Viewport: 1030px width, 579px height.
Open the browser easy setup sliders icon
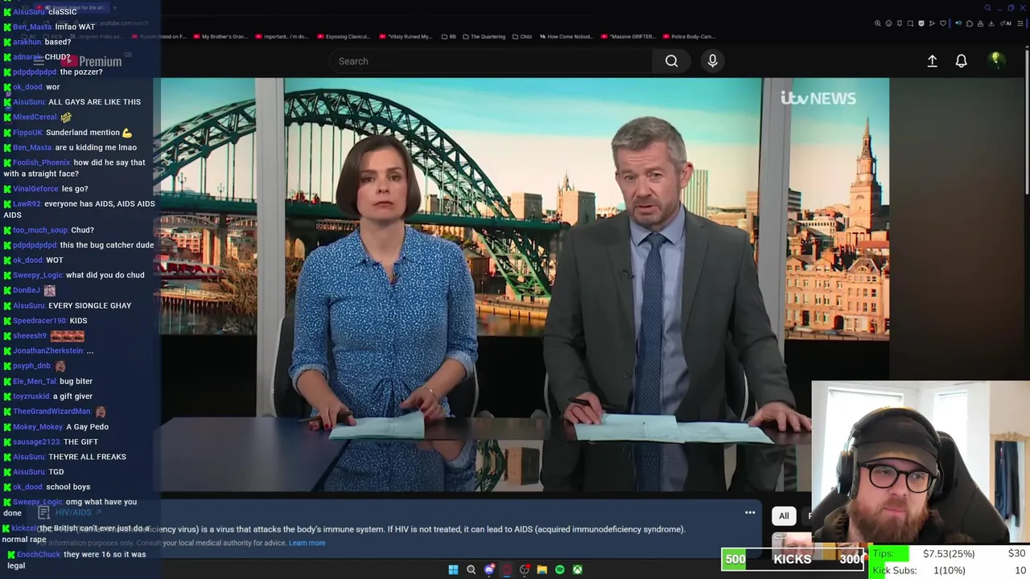(x=1020, y=23)
